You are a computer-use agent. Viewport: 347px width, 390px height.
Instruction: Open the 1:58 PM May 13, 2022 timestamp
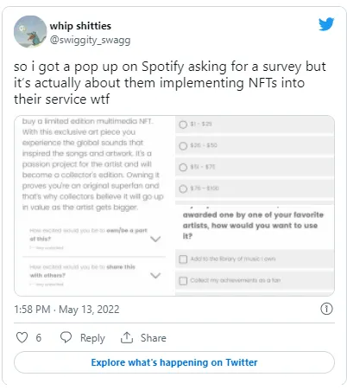tap(66, 310)
